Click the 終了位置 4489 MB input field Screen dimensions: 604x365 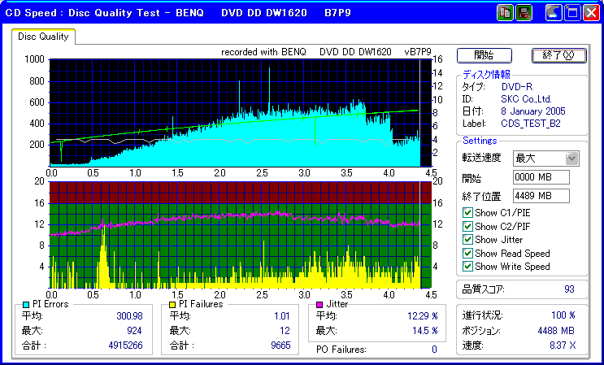(x=541, y=196)
